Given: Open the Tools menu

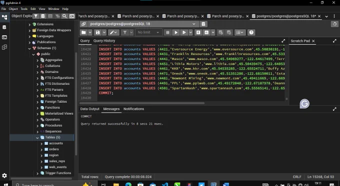Looking at the screenshot, I should pos(24,9).
